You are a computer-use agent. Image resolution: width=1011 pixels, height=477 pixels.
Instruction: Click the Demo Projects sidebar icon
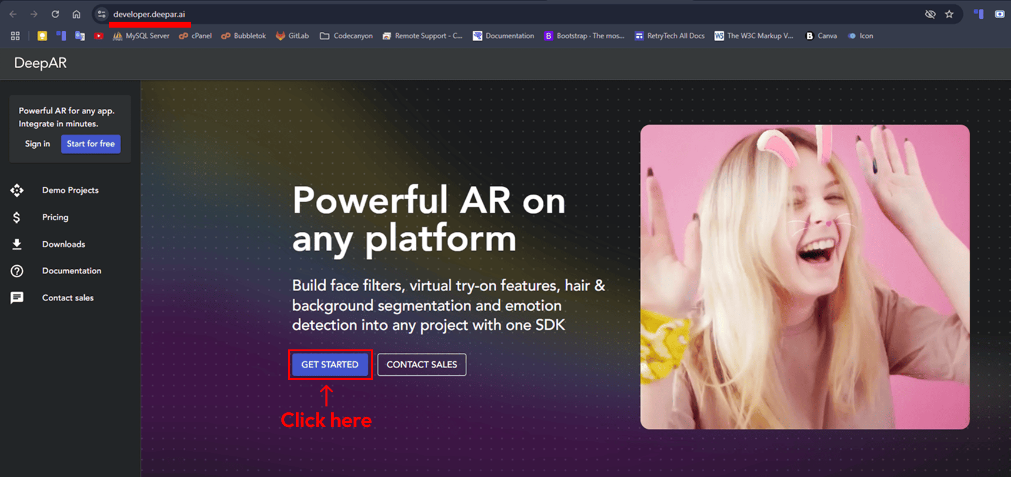(17, 190)
